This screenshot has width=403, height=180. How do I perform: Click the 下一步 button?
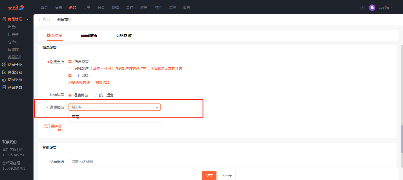pos(227,176)
